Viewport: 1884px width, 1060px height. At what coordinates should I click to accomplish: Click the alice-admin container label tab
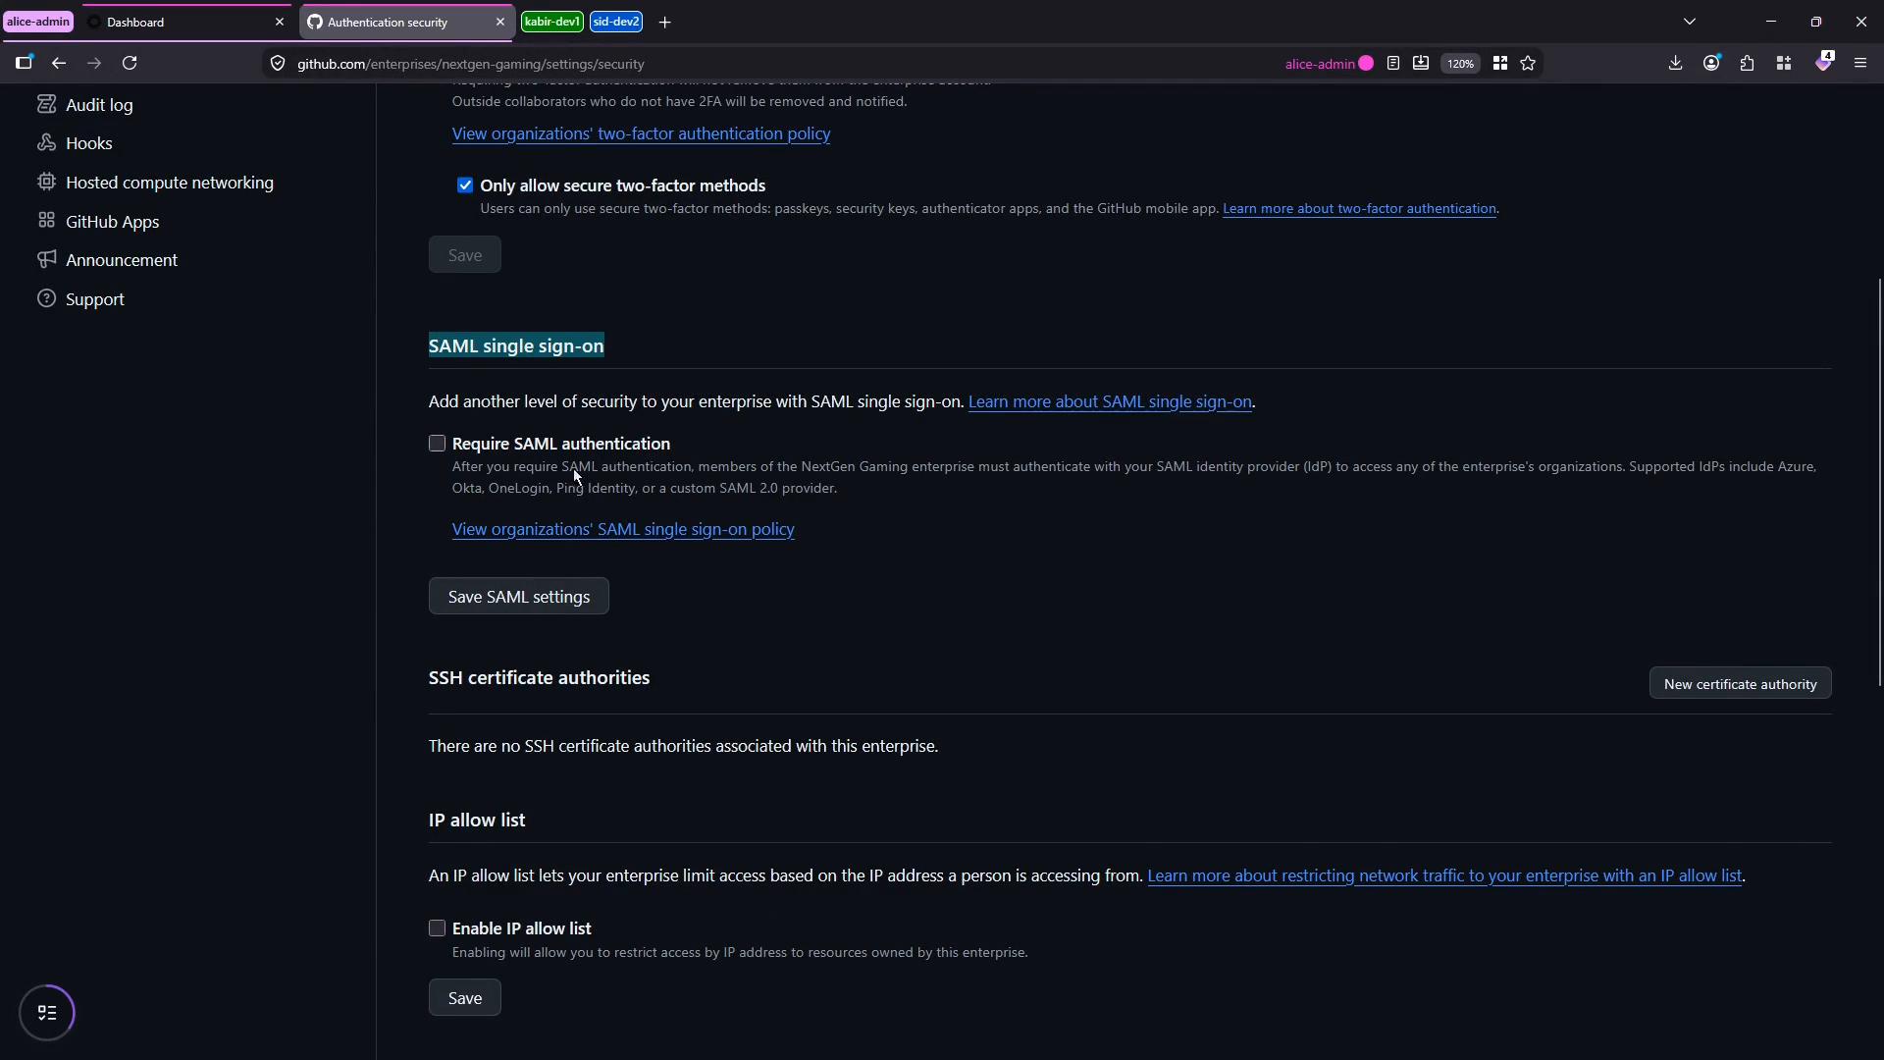38,22
